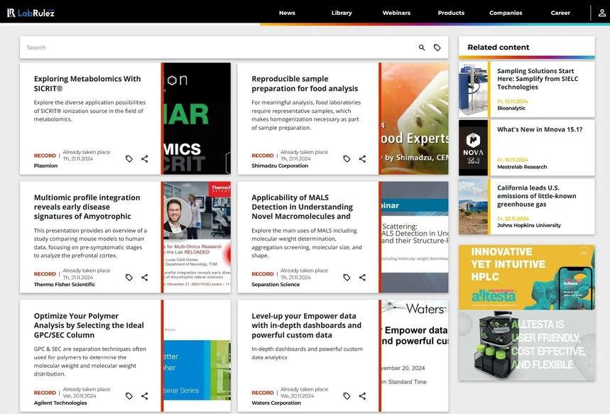Click the search magnifier icon

[x=422, y=48]
